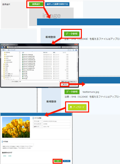The height and width of the screenshot is (164, 120).
Task: Click the green 画像選択 button
Action: 36,4
